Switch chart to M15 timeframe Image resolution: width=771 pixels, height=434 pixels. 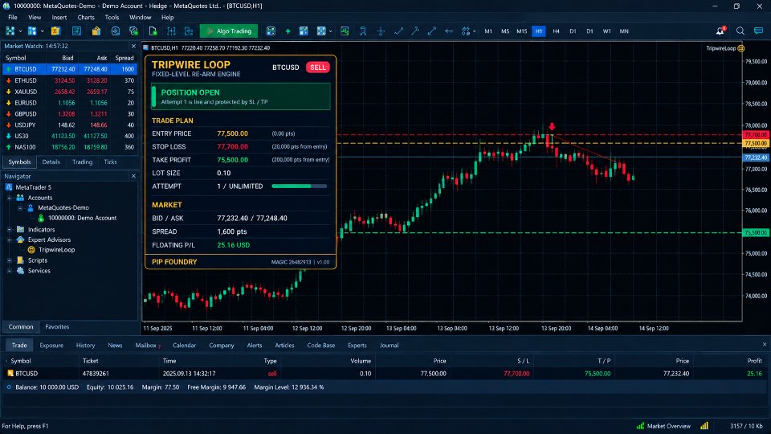pyautogui.click(x=522, y=31)
